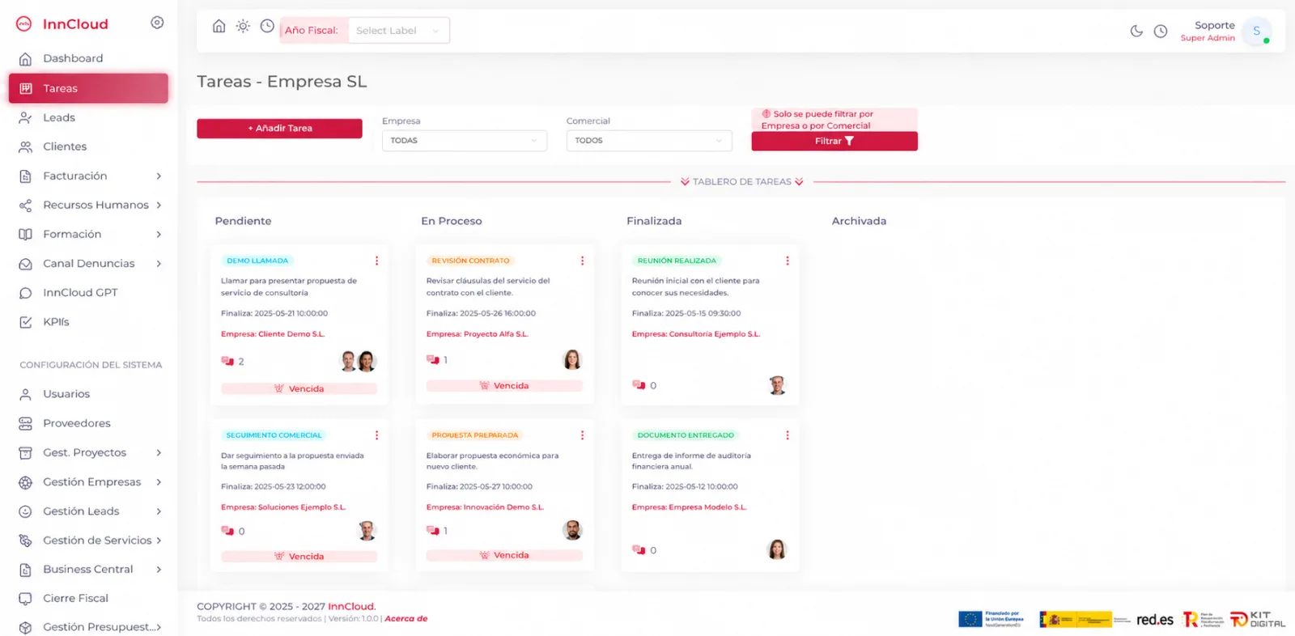
Task: Open options menu on Demo Llamada card
Action: click(376, 261)
